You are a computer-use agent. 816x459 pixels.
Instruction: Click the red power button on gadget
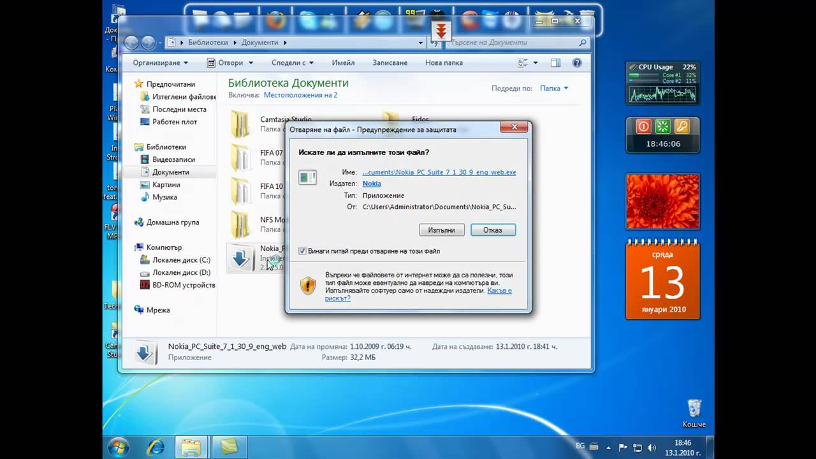pos(644,126)
